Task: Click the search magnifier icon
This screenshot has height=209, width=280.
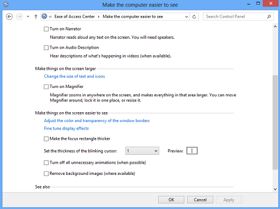Action: (x=268, y=16)
